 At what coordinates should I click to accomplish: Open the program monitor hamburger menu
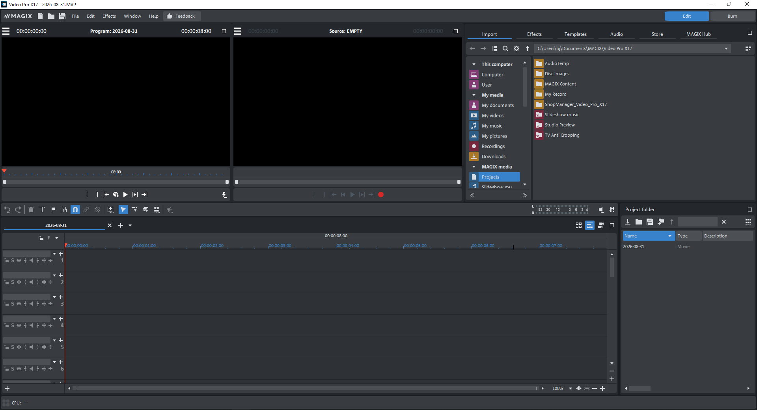pos(6,31)
